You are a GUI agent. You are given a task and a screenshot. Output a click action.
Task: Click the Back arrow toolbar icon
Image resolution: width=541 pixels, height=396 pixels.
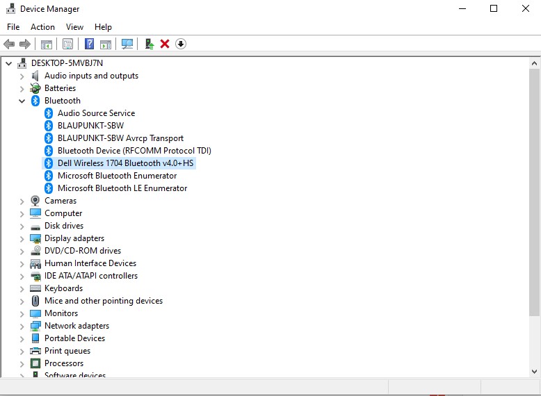click(9, 44)
